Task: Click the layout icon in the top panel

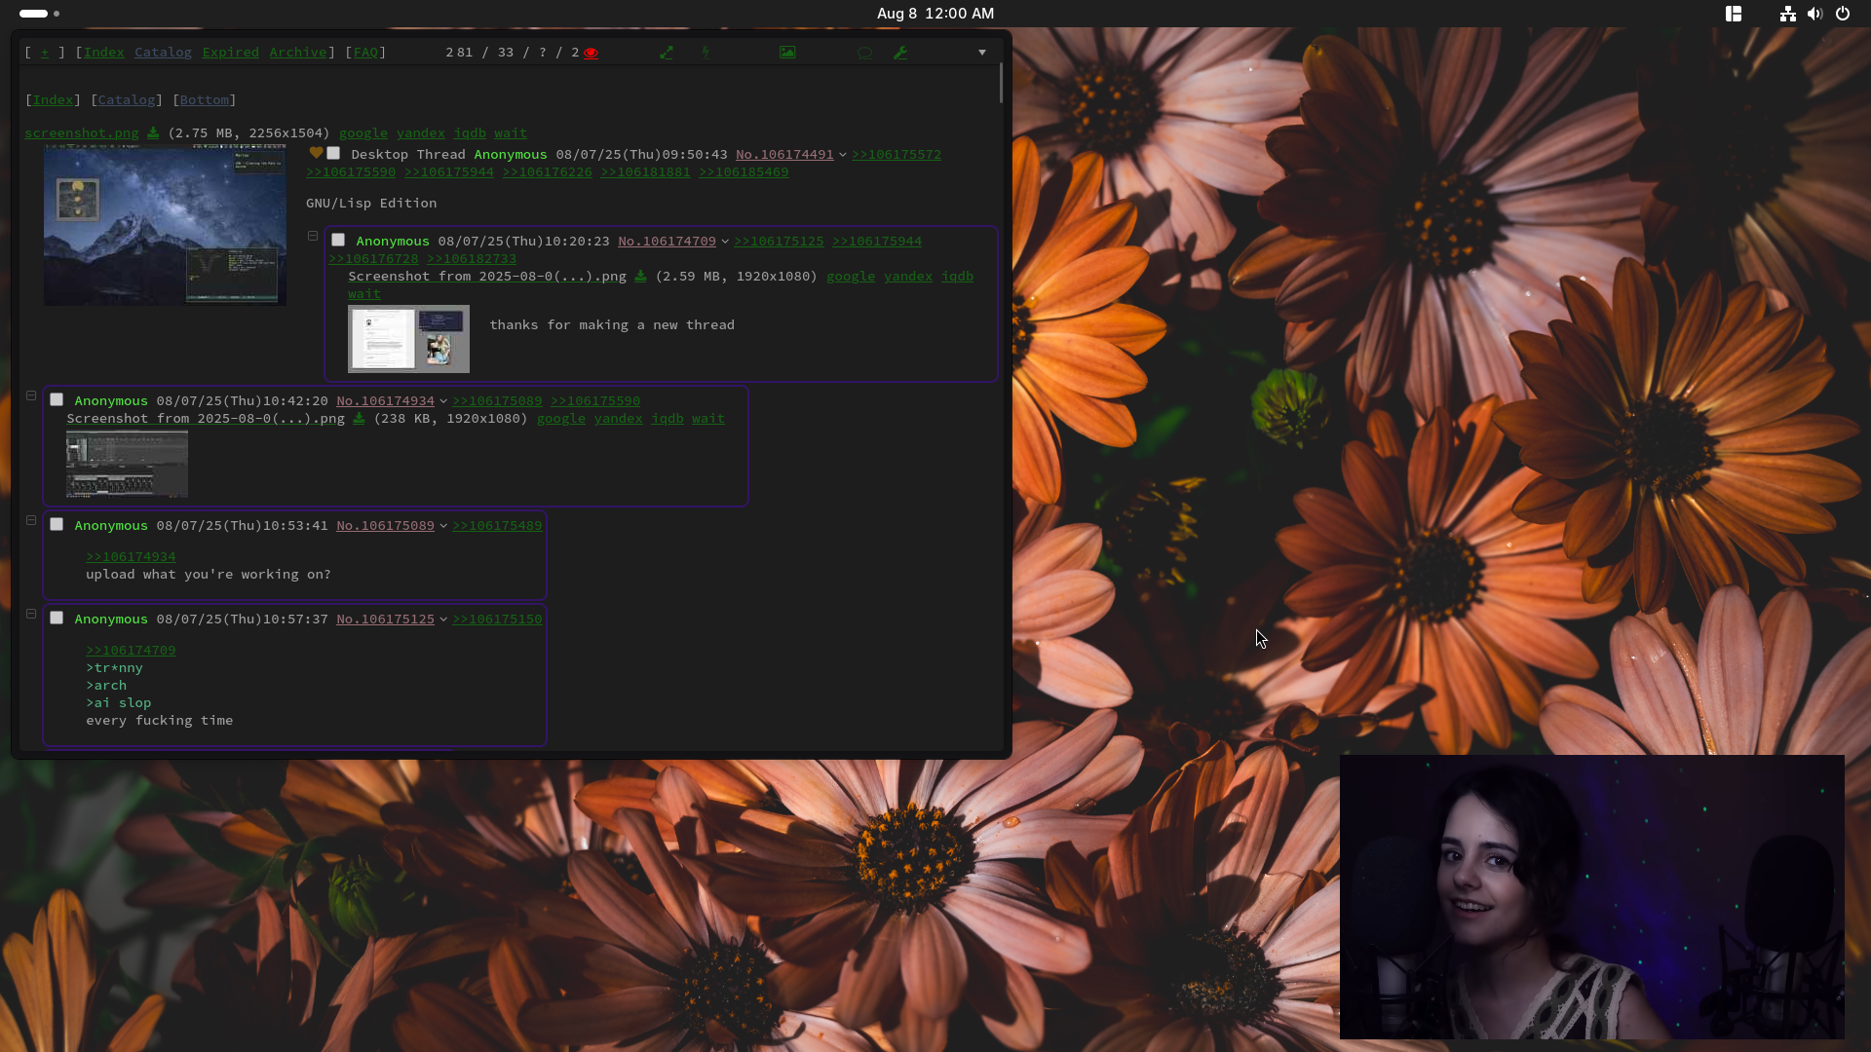Action: [1734, 14]
